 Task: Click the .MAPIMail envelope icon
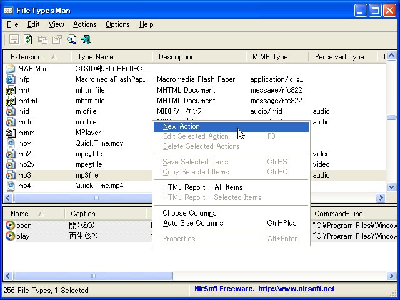click(x=10, y=69)
